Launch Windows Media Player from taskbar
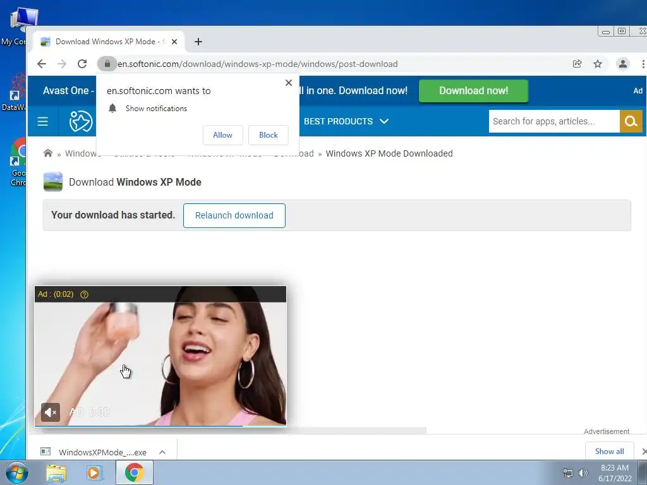The height and width of the screenshot is (485, 647). click(94, 473)
